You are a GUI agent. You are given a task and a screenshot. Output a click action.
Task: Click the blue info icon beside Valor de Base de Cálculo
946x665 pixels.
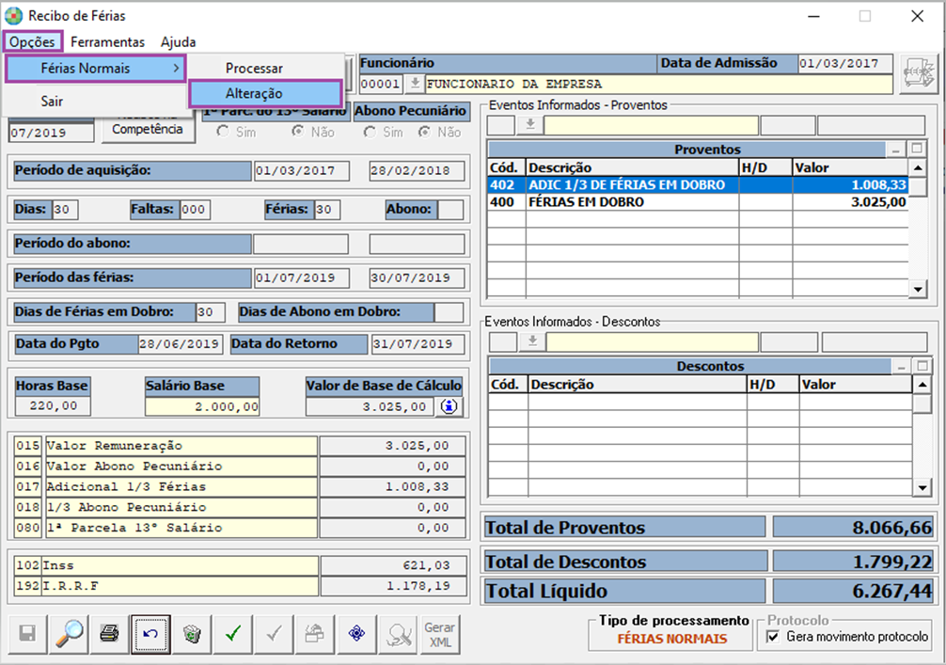449,406
